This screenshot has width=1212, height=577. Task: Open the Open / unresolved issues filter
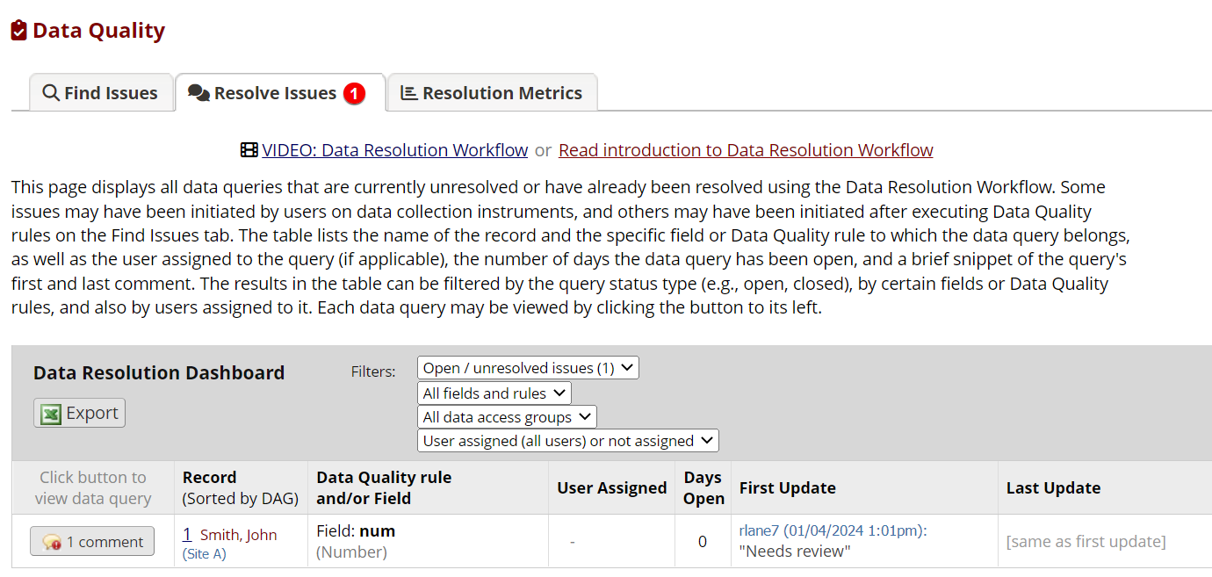pyautogui.click(x=528, y=368)
